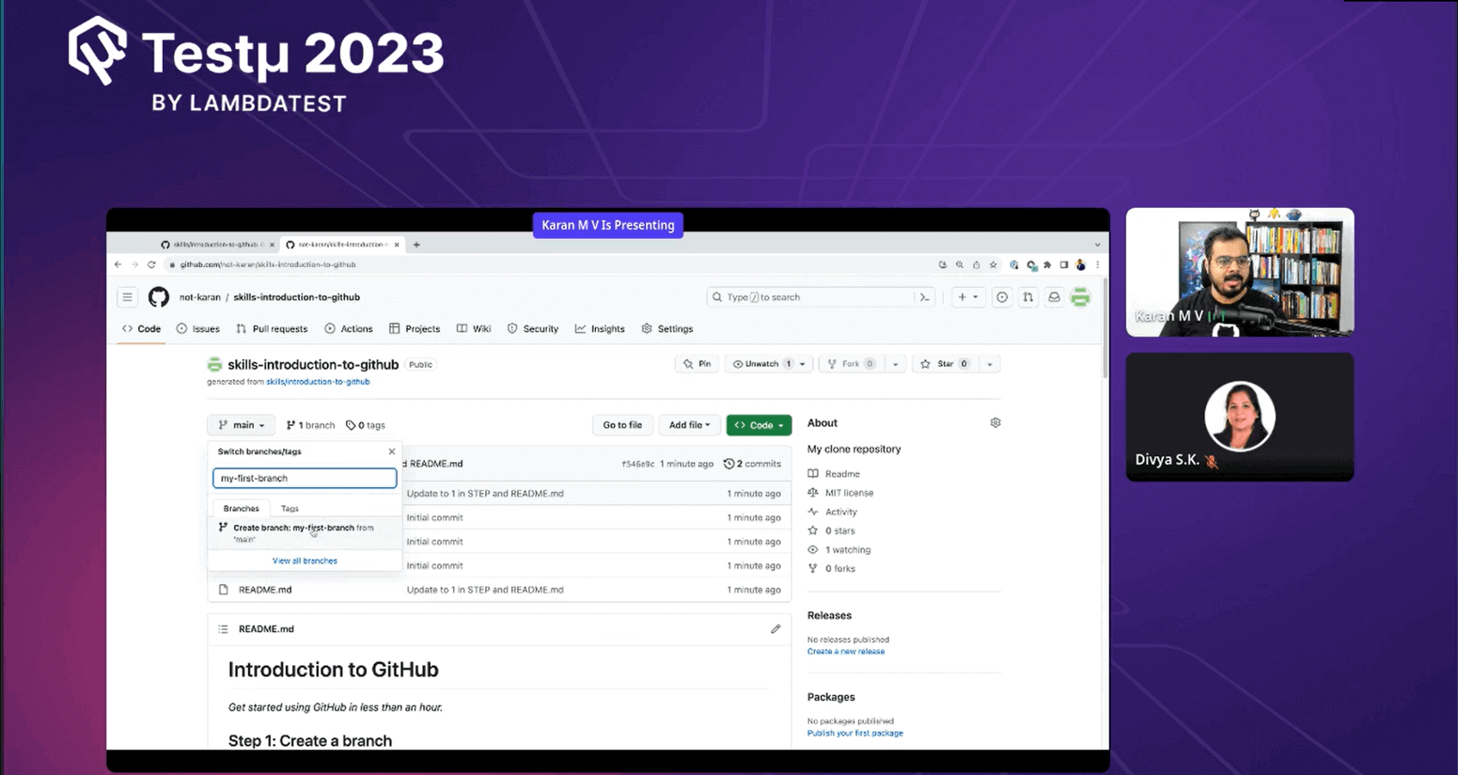Open repository Settings tab
Image resolution: width=1458 pixels, height=775 pixels.
click(x=667, y=329)
